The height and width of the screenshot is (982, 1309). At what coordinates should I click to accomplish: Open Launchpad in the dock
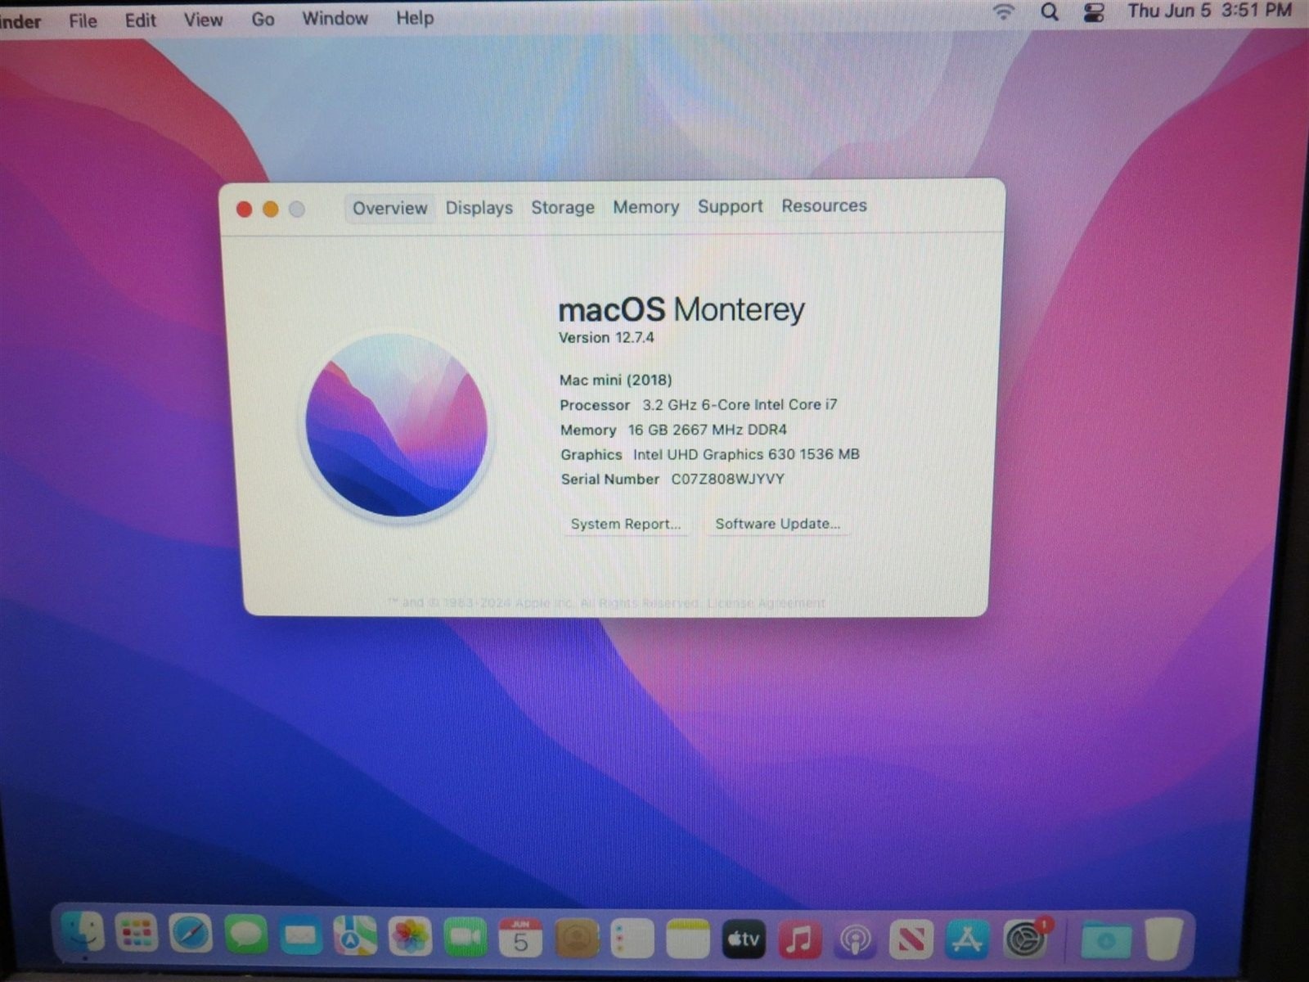pyautogui.click(x=137, y=934)
